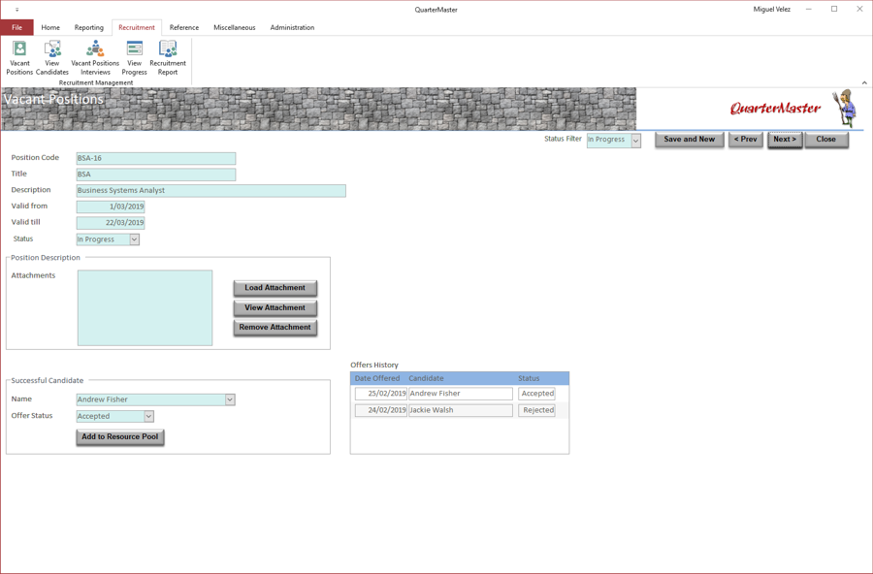Select Jackie Walsh in Offers History

tap(461, 410)
